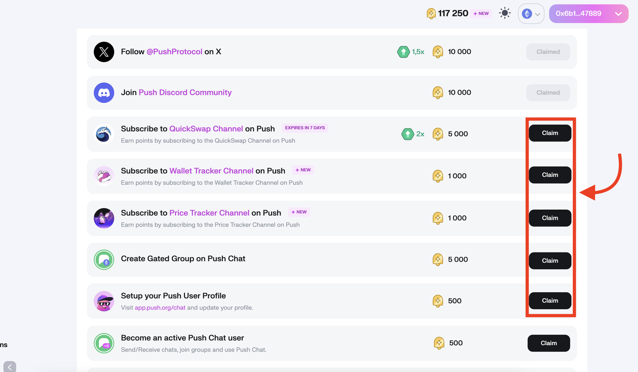Click the 117 250 points balance

tap(453, 13)
